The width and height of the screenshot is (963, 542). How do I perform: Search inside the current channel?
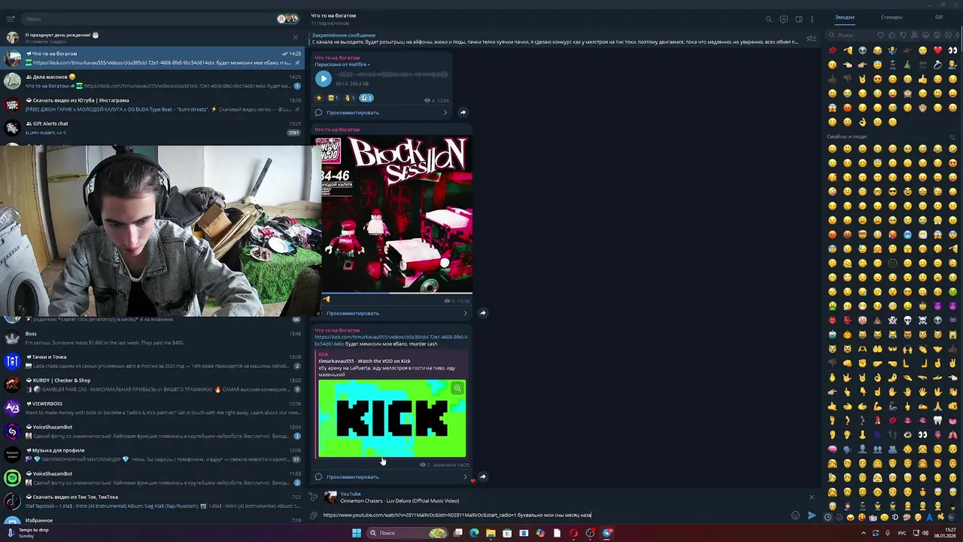768,20
